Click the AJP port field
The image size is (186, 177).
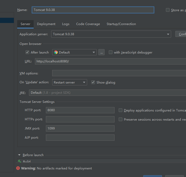coord(80,138)
